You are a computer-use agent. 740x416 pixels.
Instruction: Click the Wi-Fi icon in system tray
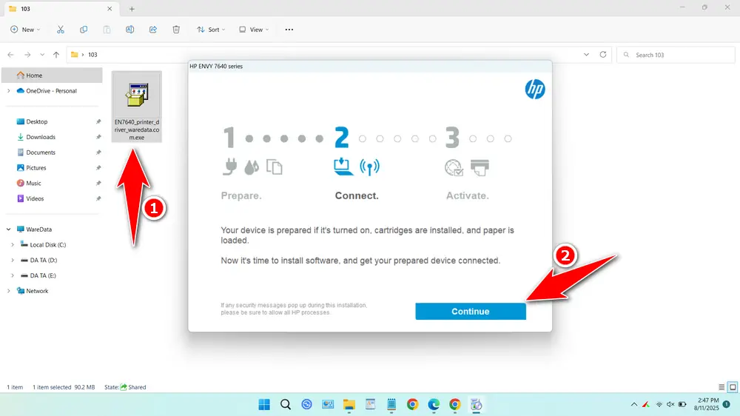pos(659,404)
